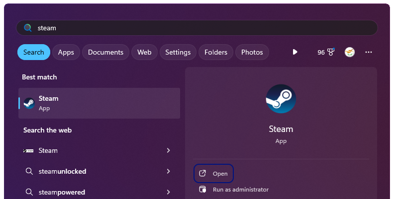Click the "Search the web" heading
Viewport: 394px width, 199px height.
click(x=47, y=130)
